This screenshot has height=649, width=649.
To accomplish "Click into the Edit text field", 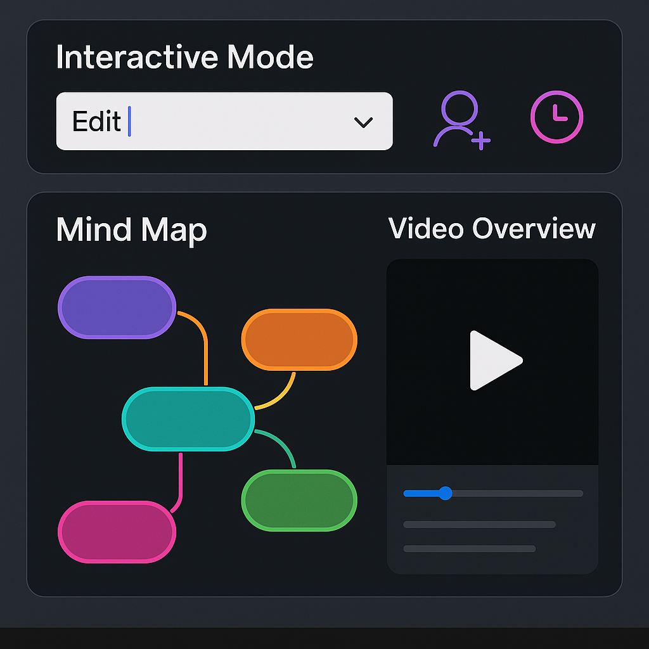I will 224,121.
